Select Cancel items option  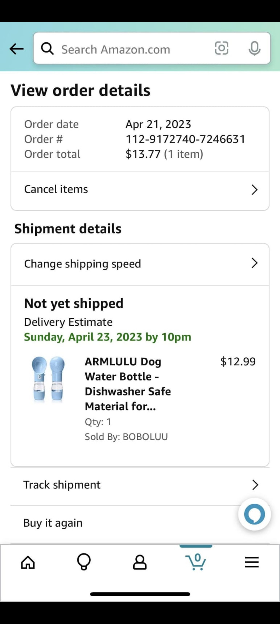[x=56, y=189]
